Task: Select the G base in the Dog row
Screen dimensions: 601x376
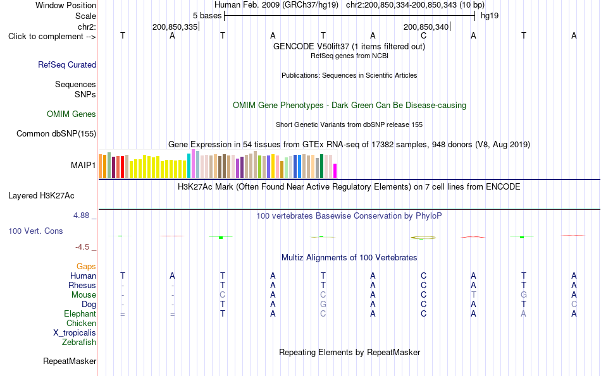Action: [x=323, y=305]
